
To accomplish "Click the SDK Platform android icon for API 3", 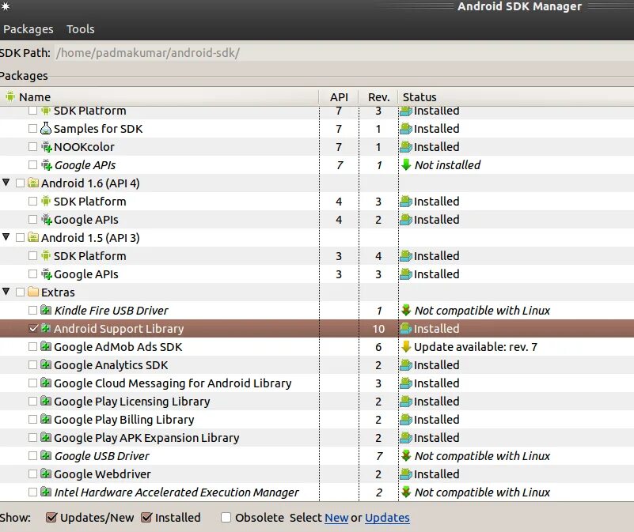I will pos(46,255).
